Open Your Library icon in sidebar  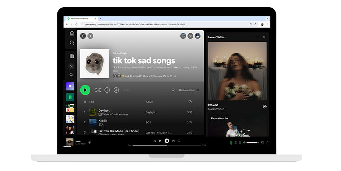(72, 56)
